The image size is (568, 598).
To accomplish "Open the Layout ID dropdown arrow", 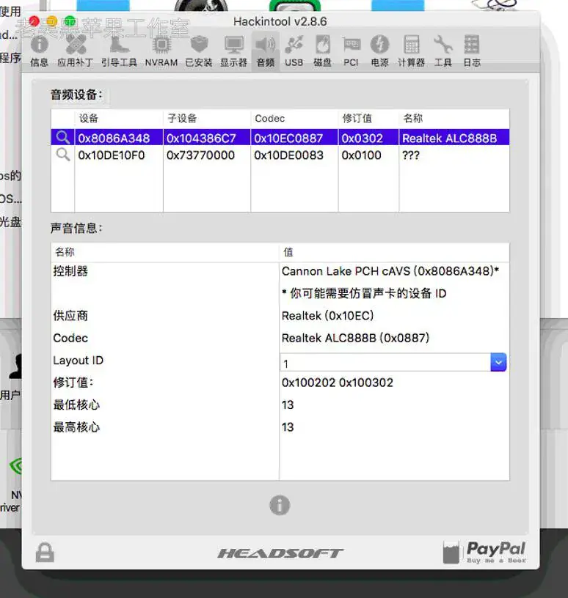I will tap(498, 362).
